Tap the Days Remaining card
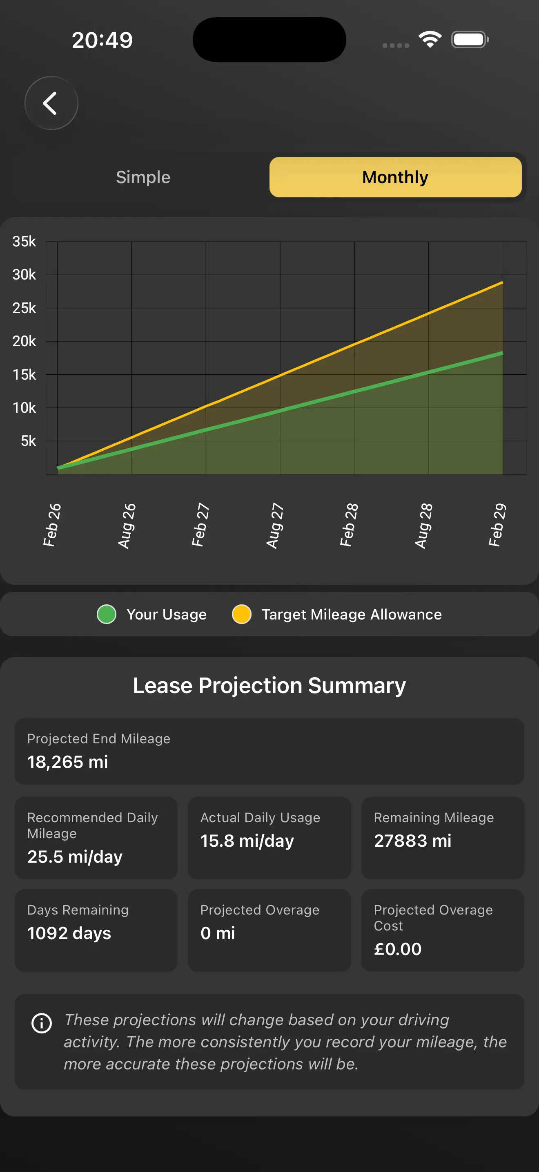539x1172 pixels. (x=96, y=930)
